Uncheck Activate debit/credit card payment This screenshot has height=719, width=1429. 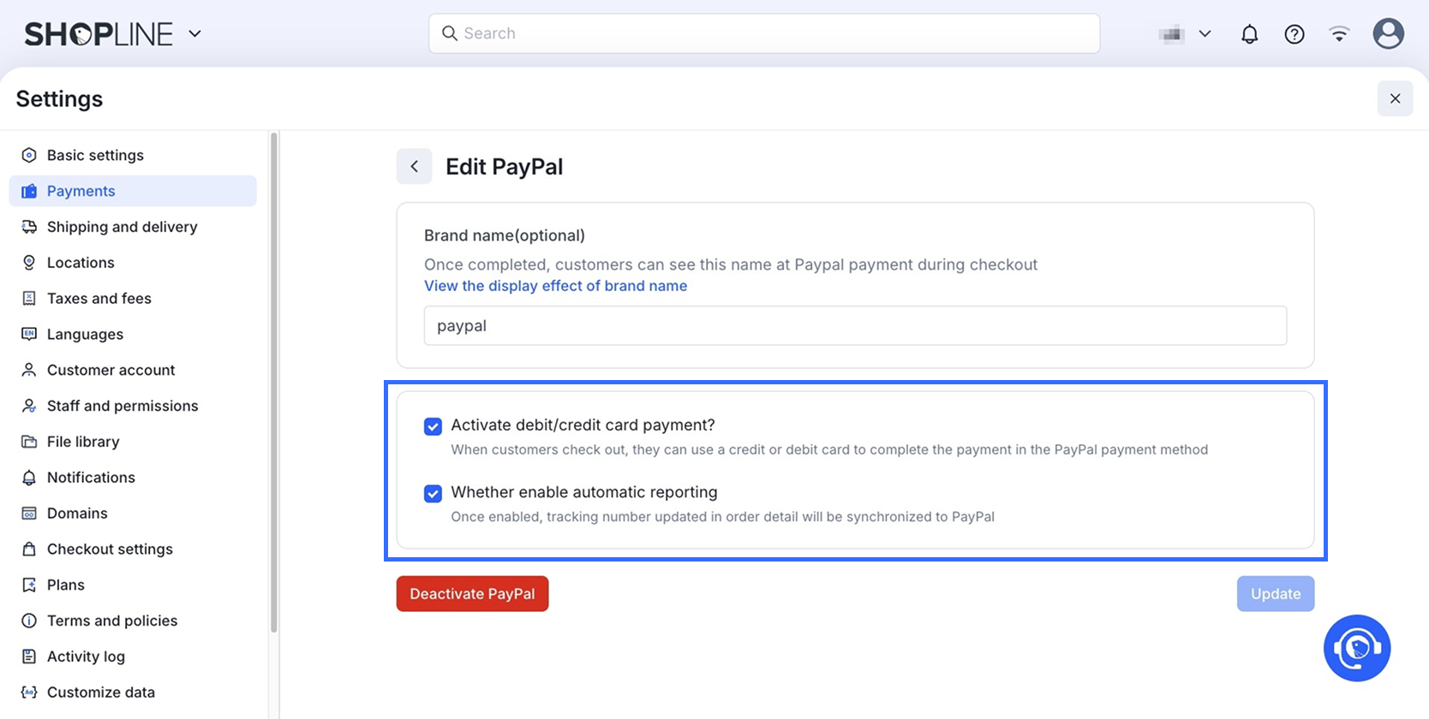point(433,426)
